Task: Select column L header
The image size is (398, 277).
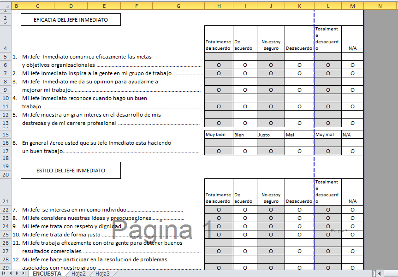Action: click(328, 6)
